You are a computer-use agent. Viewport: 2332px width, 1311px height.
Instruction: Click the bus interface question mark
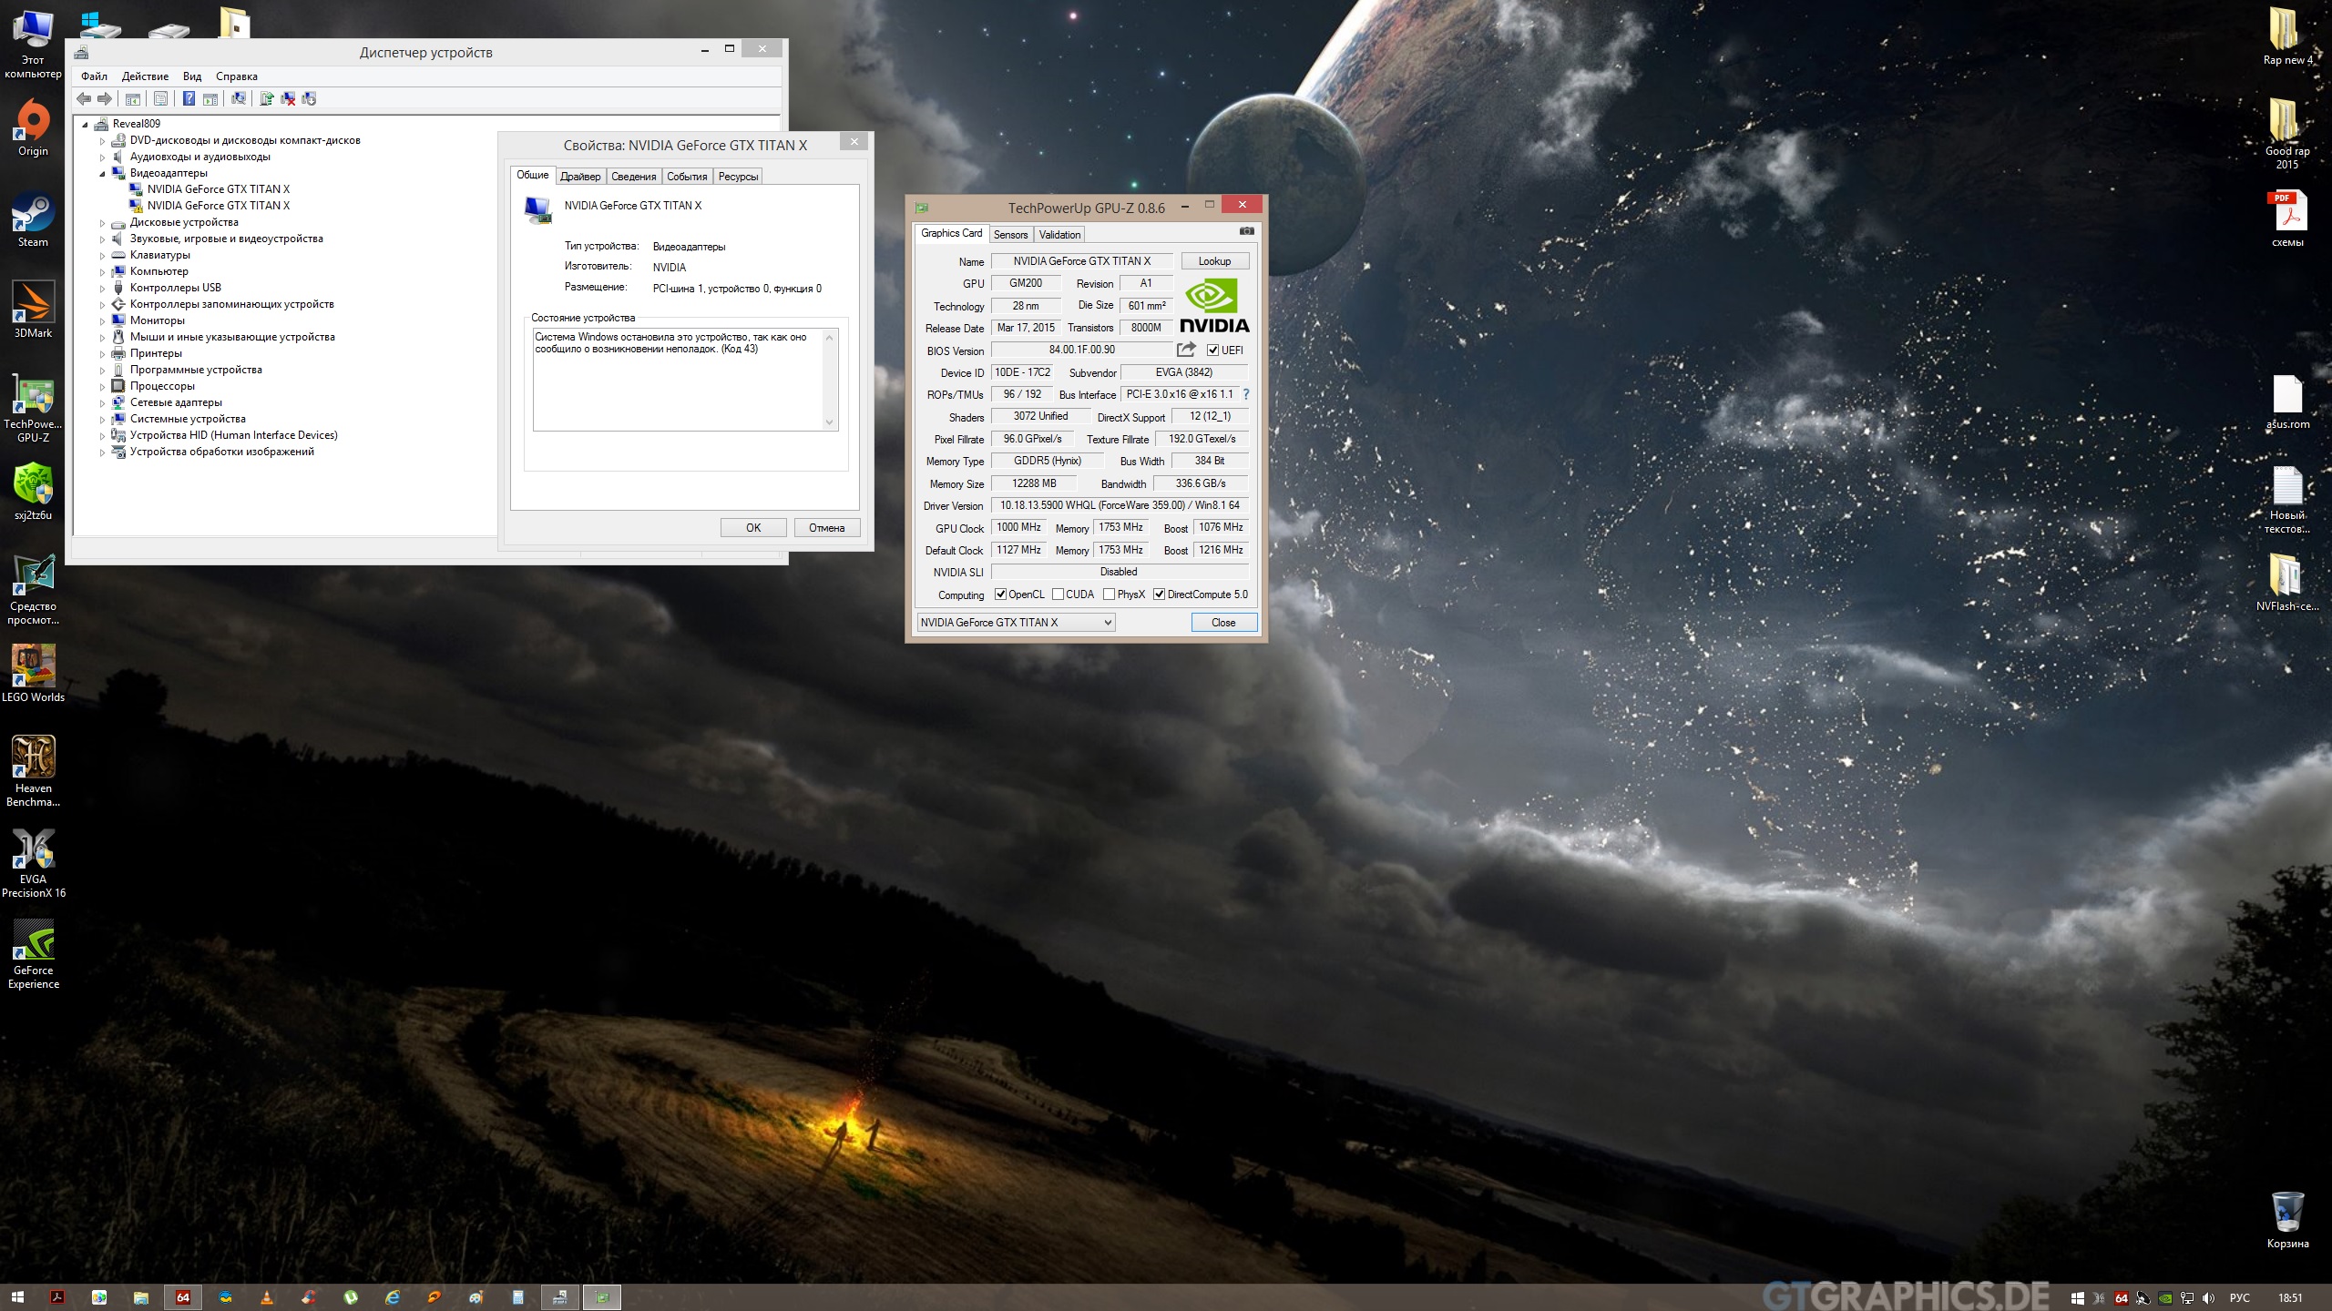click(x=1246, y=394)
